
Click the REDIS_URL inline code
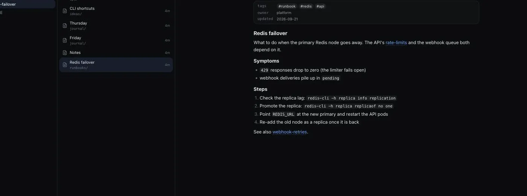pos(283,114)
